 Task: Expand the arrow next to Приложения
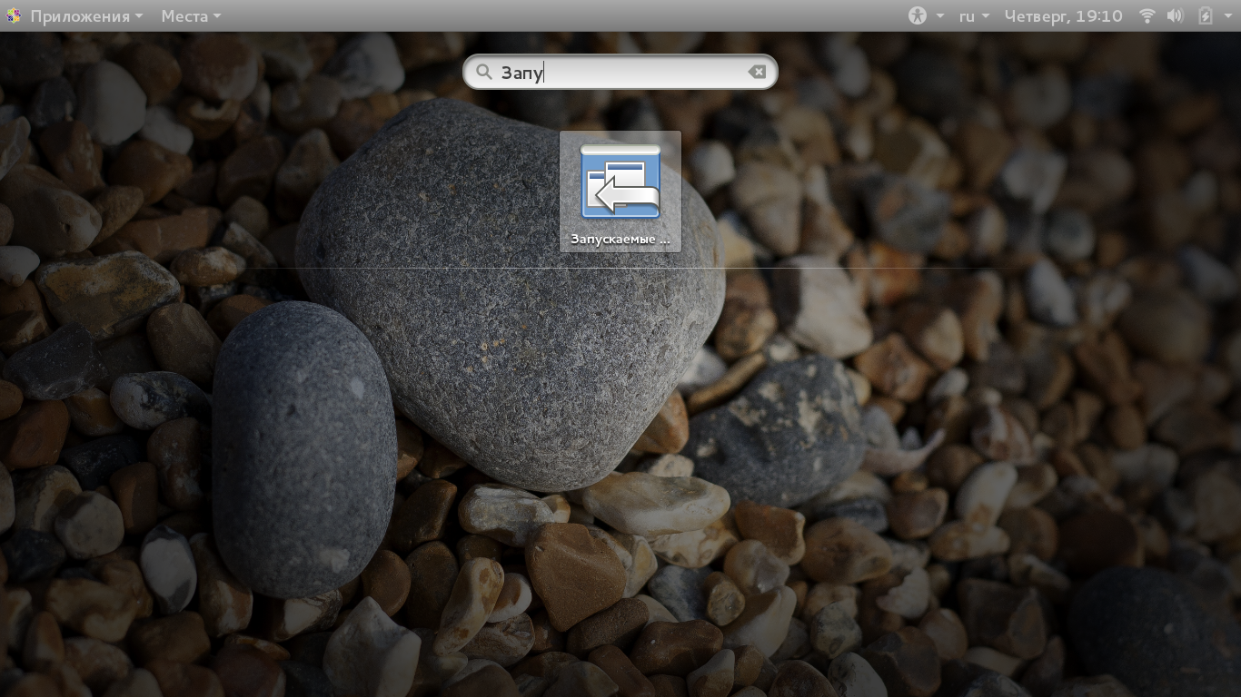point(138,16)
